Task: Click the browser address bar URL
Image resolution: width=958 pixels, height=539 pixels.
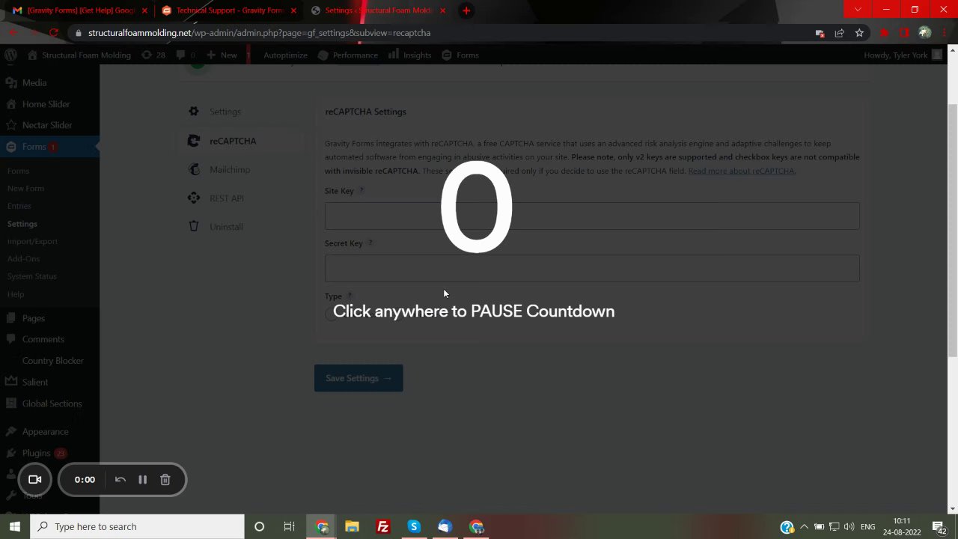Action: coord(259,33)
